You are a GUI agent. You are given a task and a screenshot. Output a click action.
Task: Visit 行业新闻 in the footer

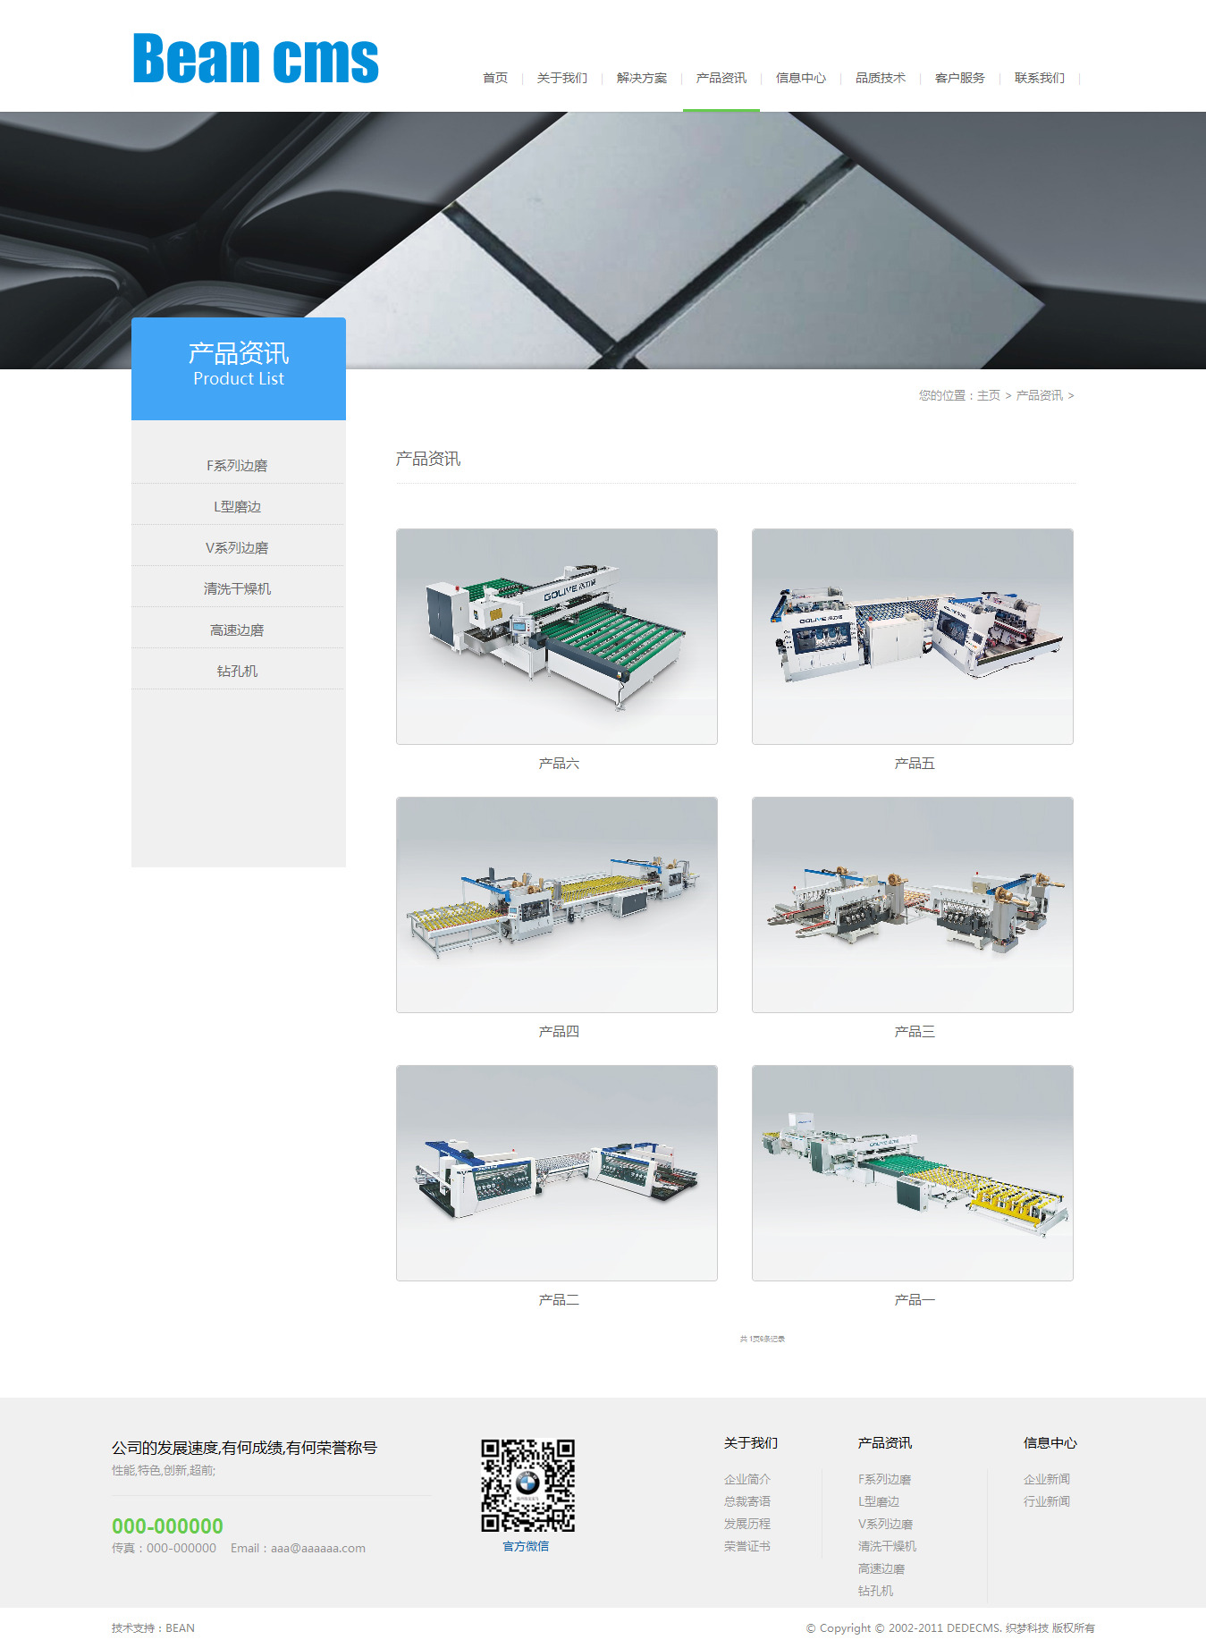tap(1046, 1502)
